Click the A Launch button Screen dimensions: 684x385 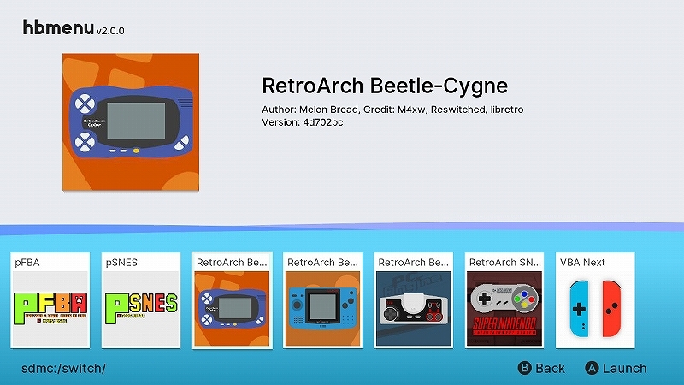(616, 368)
